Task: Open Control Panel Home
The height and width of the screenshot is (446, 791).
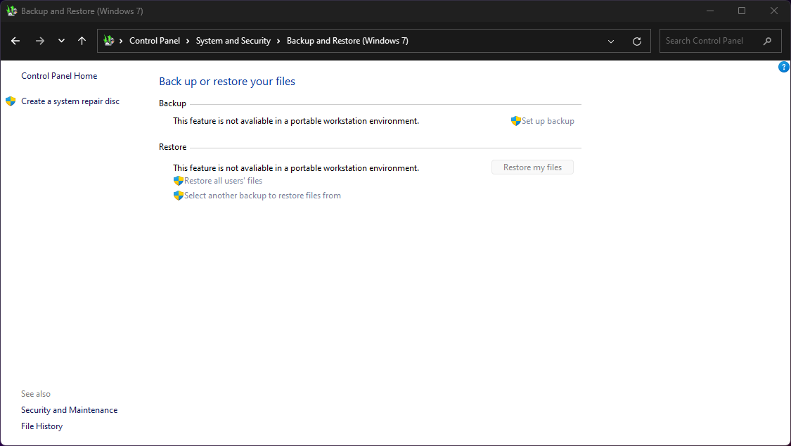Action: 59,76
